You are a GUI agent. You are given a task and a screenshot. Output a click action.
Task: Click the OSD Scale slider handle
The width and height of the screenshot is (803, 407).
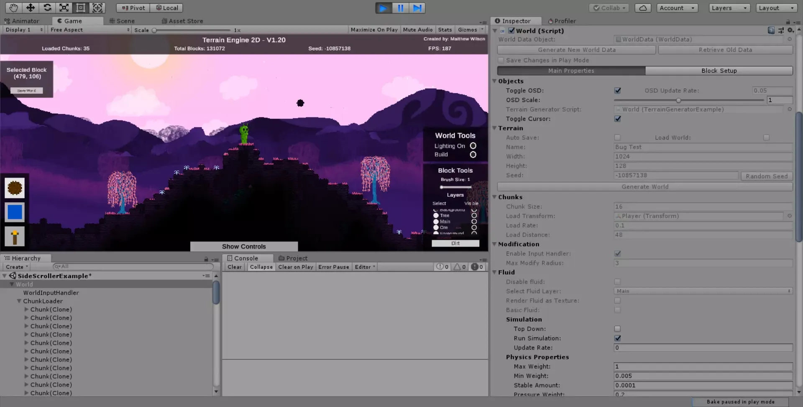[x=678, y=100]
